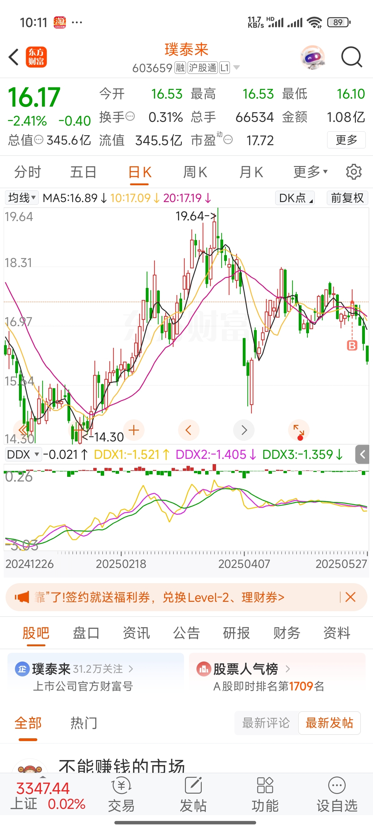This screenshot has width=373, height=830.
Task: Close the promotion banner
Action: point(350,597)
